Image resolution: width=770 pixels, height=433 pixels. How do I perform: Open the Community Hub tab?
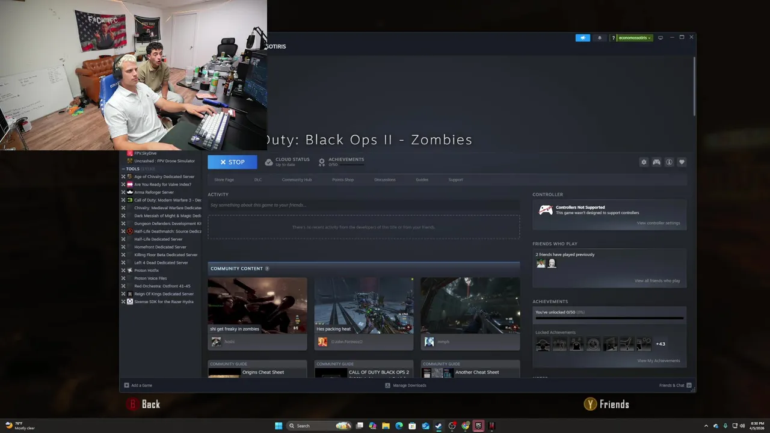tap(297, 180)
